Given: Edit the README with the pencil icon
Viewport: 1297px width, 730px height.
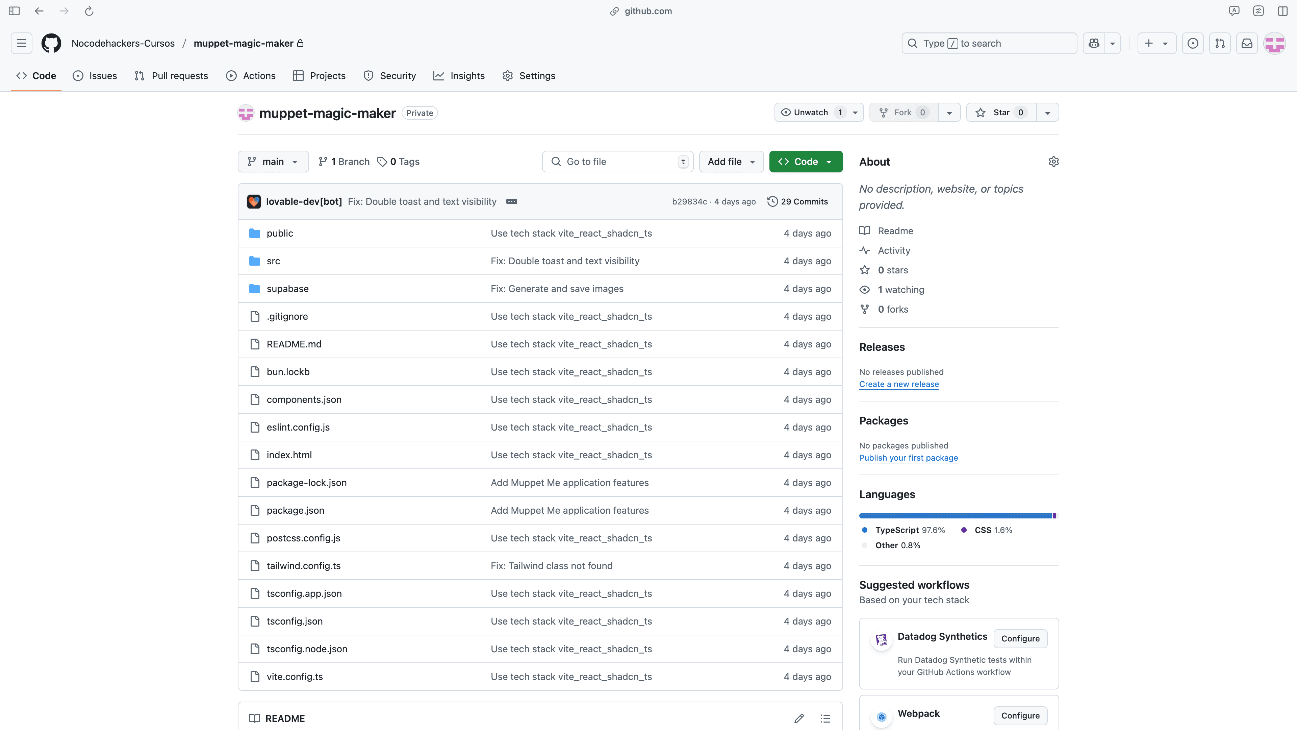Looking at the screenshot, I should (x=799, y=719).
